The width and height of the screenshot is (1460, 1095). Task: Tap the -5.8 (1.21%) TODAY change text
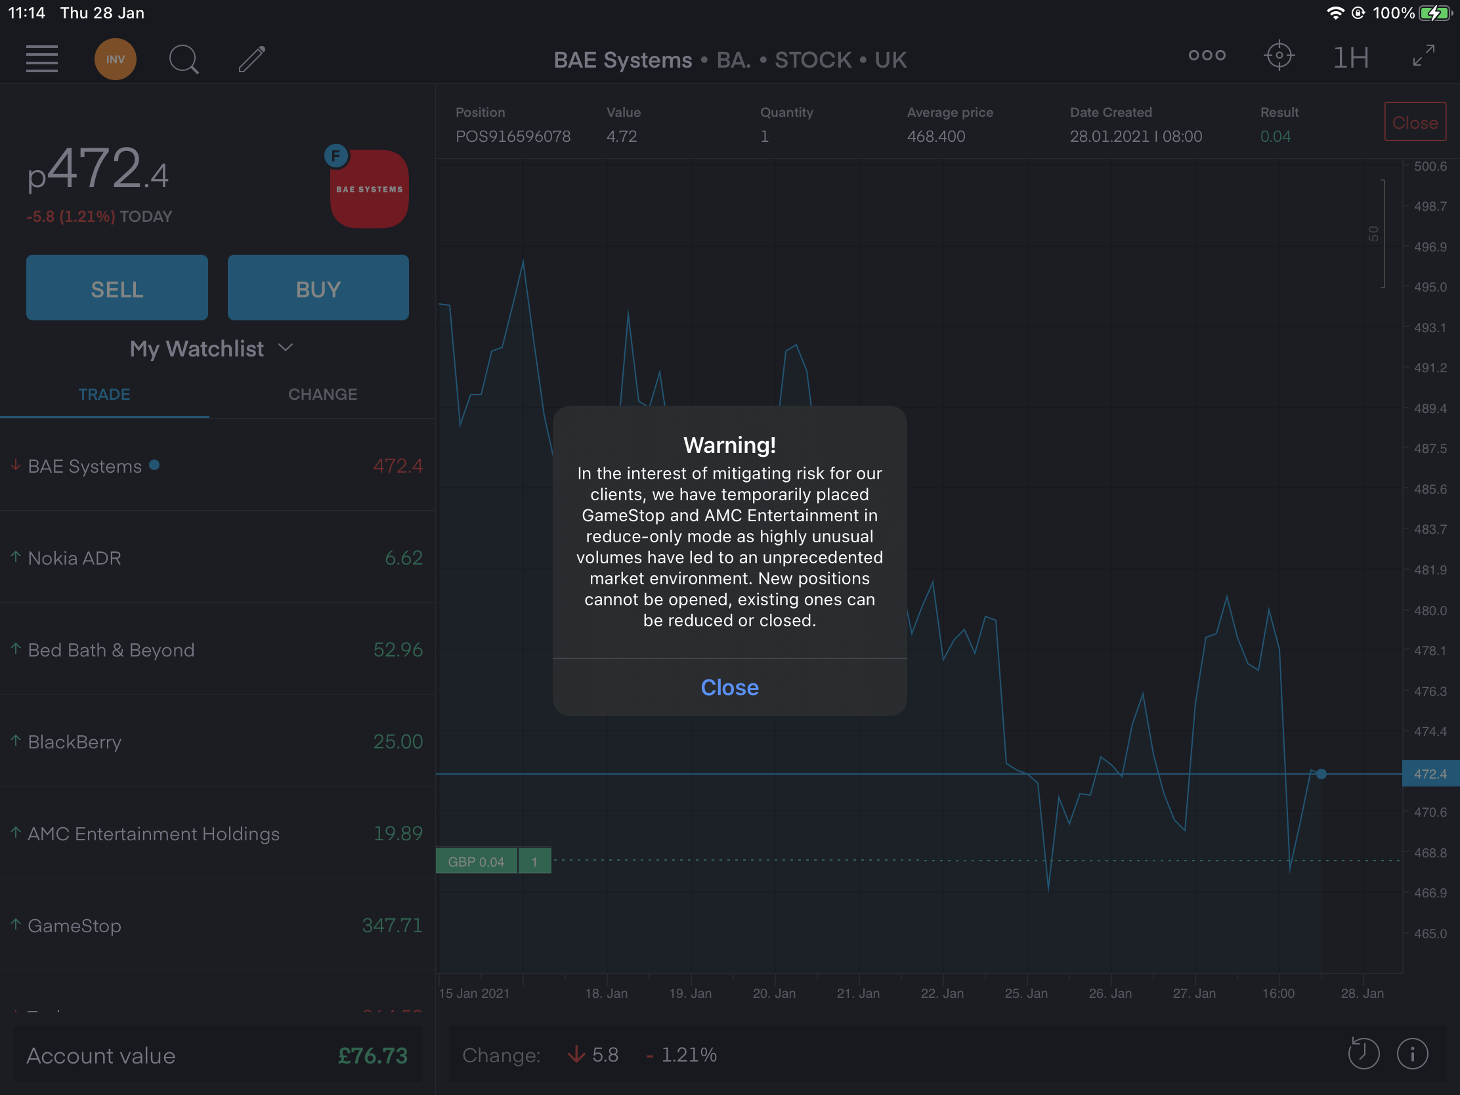(99, 217)
